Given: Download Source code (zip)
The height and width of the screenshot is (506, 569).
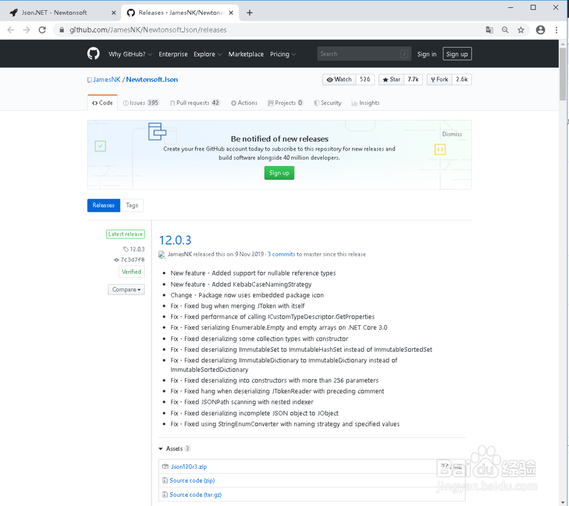Looking at the screenshot, I should click(x=192, y=480).
